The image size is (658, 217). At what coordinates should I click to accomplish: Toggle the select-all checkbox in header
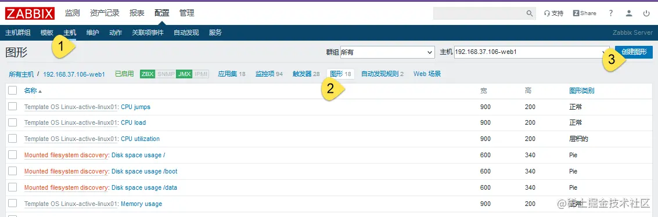13,90
